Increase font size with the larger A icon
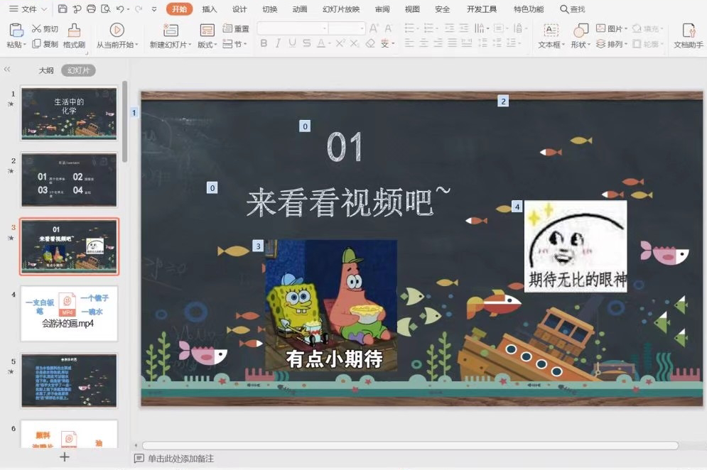 (x=374, y=28)
